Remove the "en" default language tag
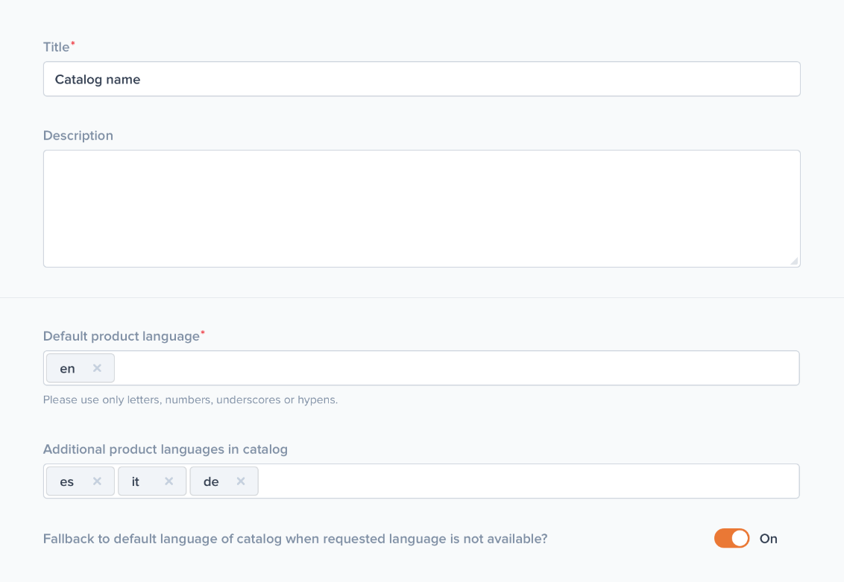Screen dimensions: 844x582 tap(97, 368)
